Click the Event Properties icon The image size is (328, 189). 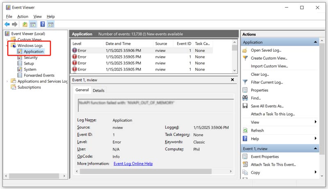pyautogui.click(x=245, y=157)
